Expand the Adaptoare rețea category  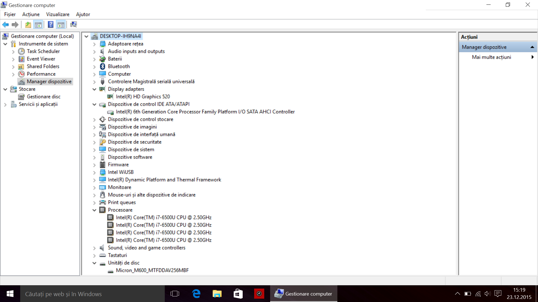pos(94,44)
